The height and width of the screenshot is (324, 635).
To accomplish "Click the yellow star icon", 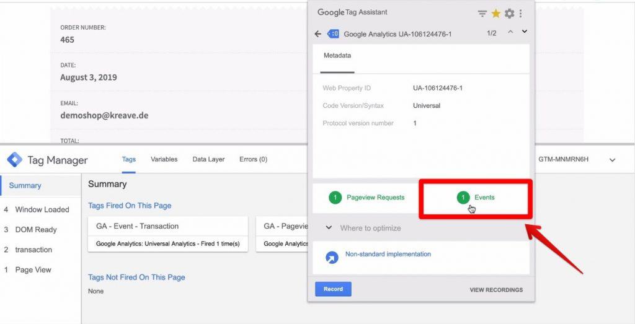I will pos(495,14).
